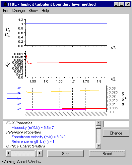
Task: Click the Step button
Action: [66, 154]
